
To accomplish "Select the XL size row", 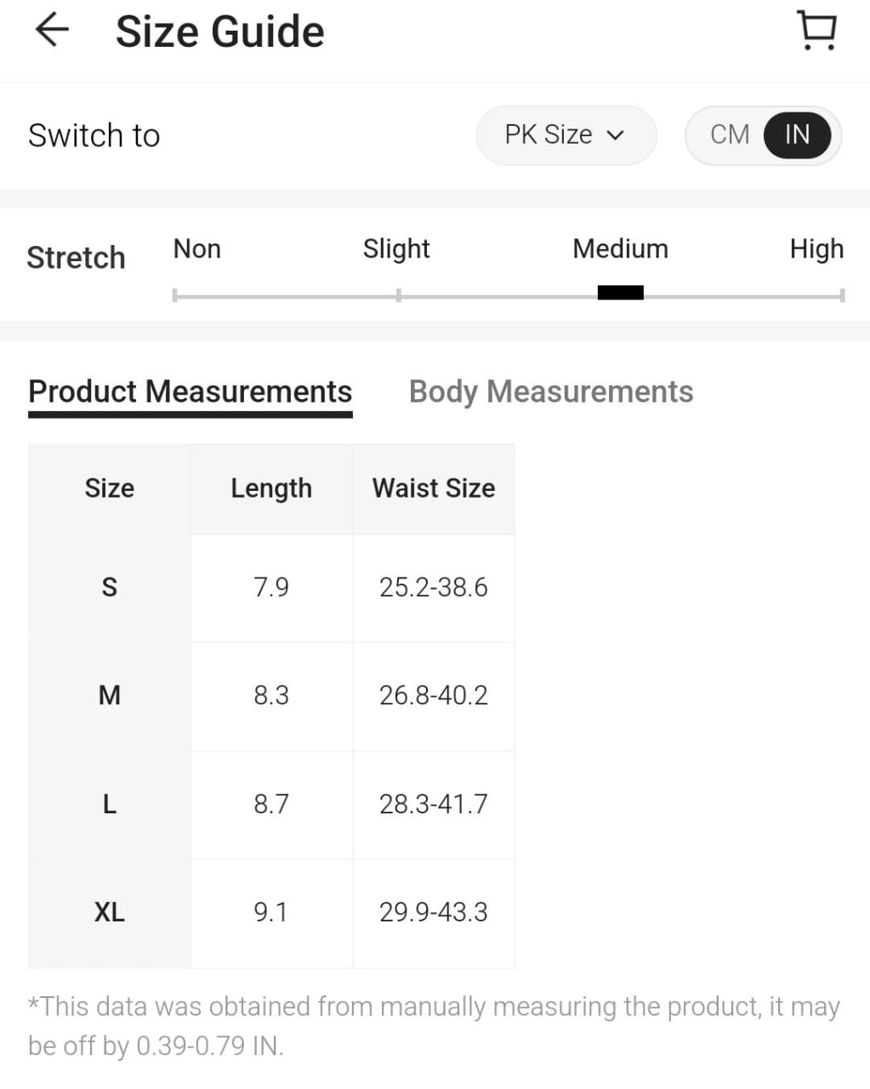I will pos(110,912).
